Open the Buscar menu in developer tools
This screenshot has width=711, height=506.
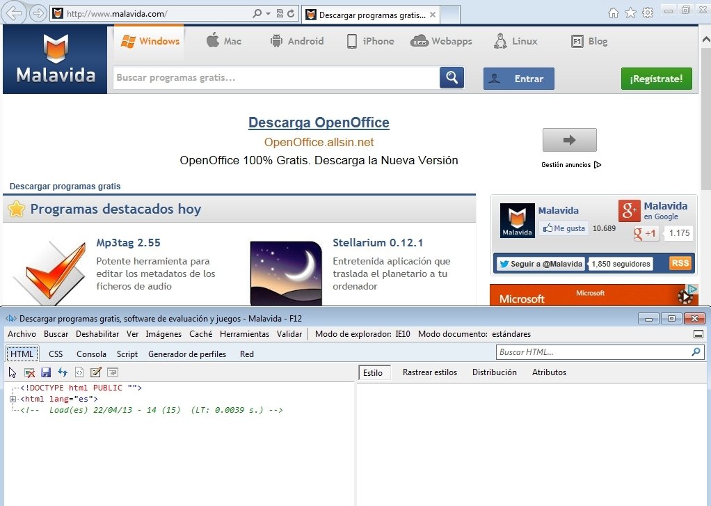(x=56, y=334)
